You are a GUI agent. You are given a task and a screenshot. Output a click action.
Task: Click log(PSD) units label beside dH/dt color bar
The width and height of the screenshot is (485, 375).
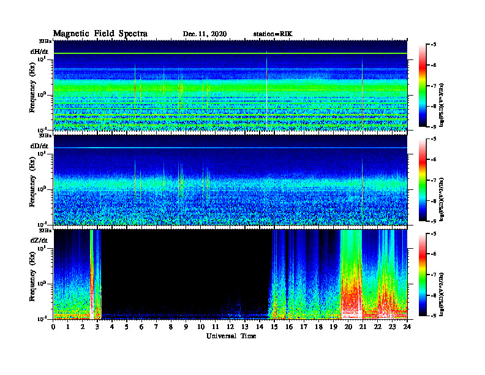[x=442, y=104]
